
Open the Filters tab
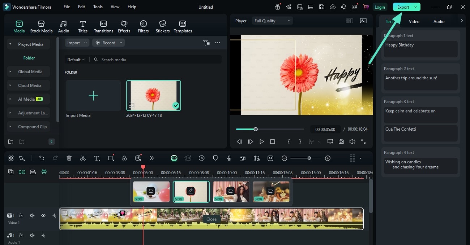point(143,27)
